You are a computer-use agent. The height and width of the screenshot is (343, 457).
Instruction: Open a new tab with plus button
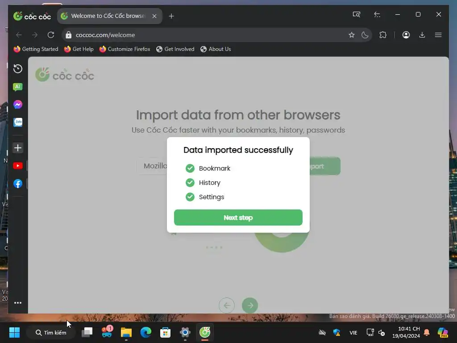point(171,16)
